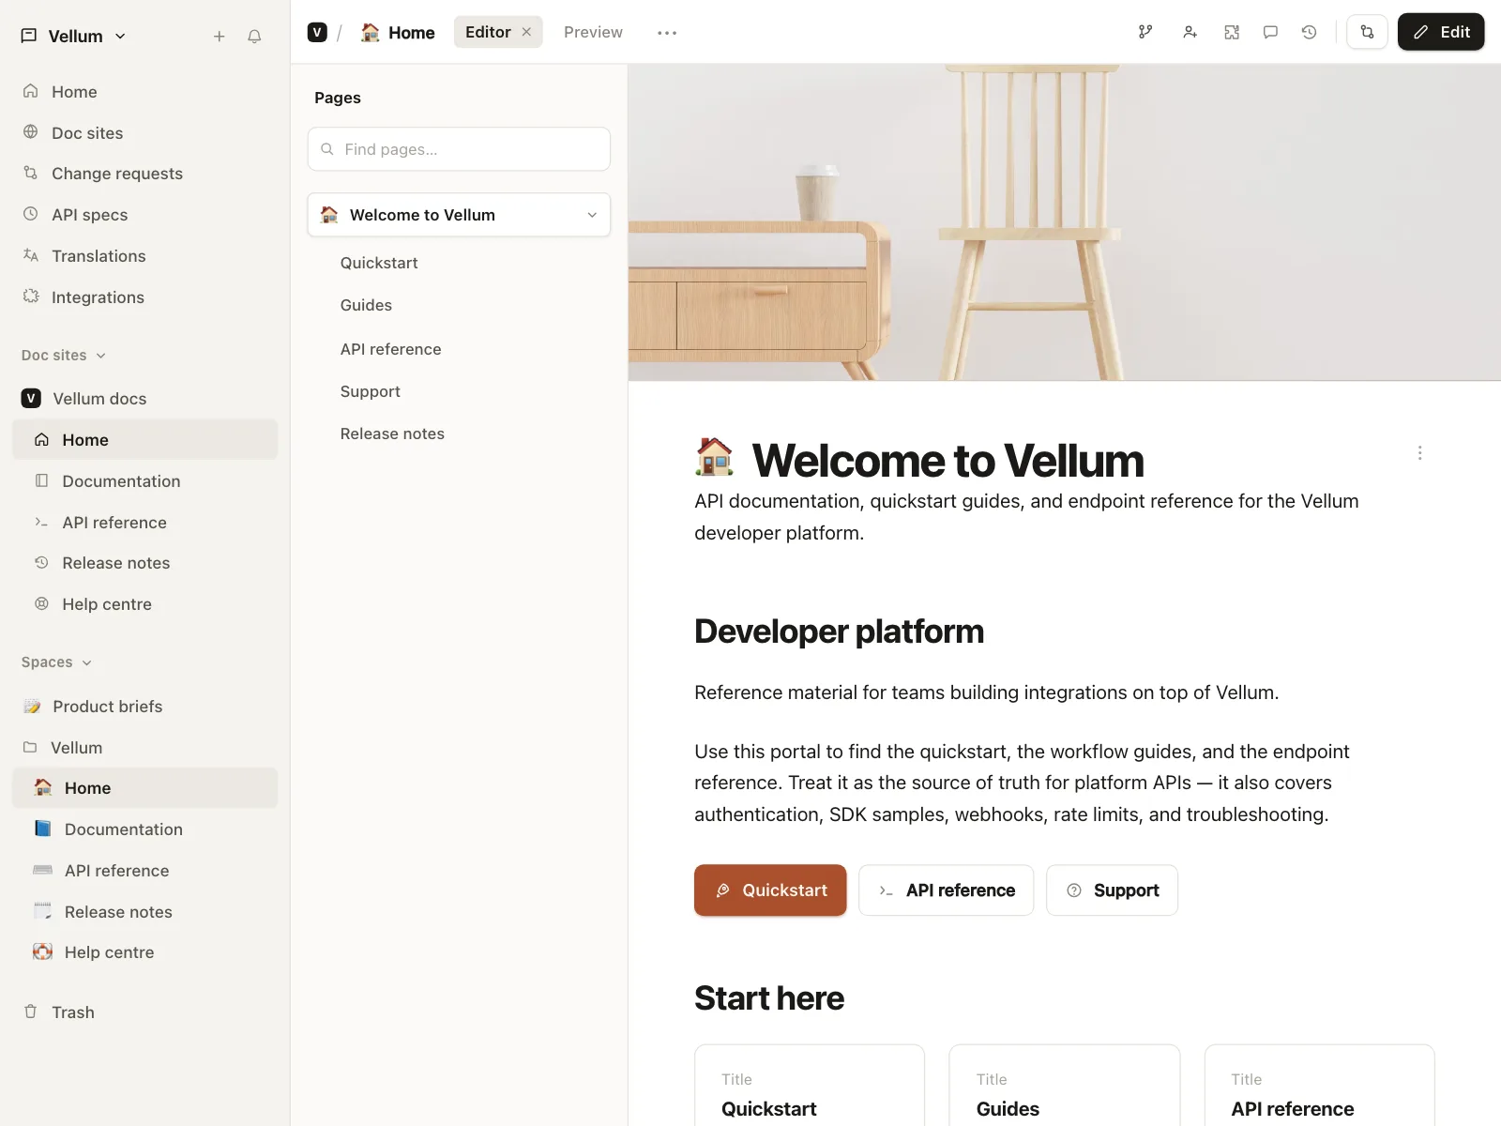Open the comments speech bubble icon
The image size is (1501, 1126).
pos(1270,32)
